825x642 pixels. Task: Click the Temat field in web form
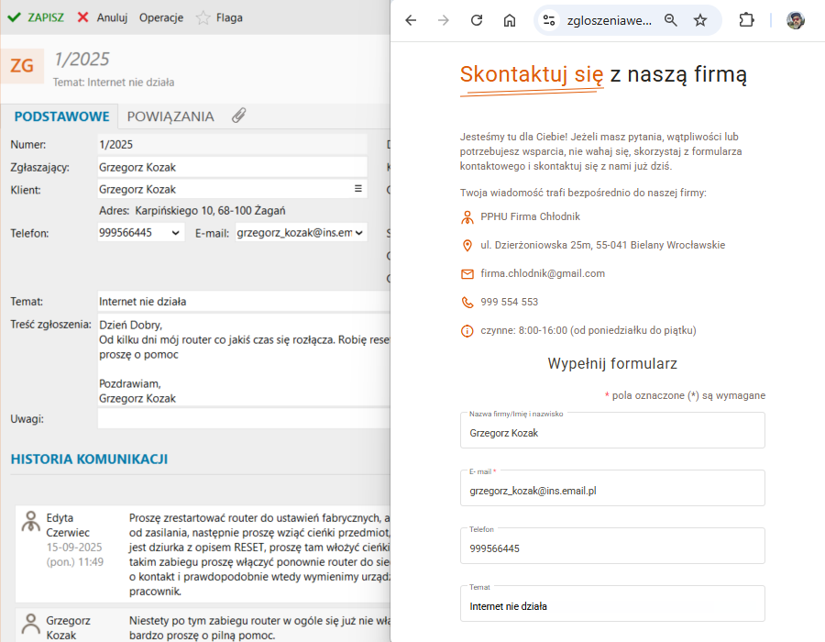(612, 605)
